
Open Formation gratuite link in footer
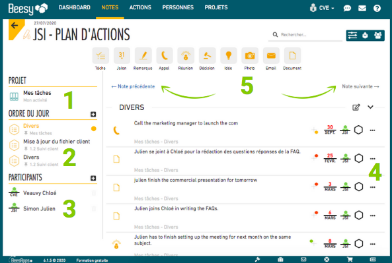point(92,260)
